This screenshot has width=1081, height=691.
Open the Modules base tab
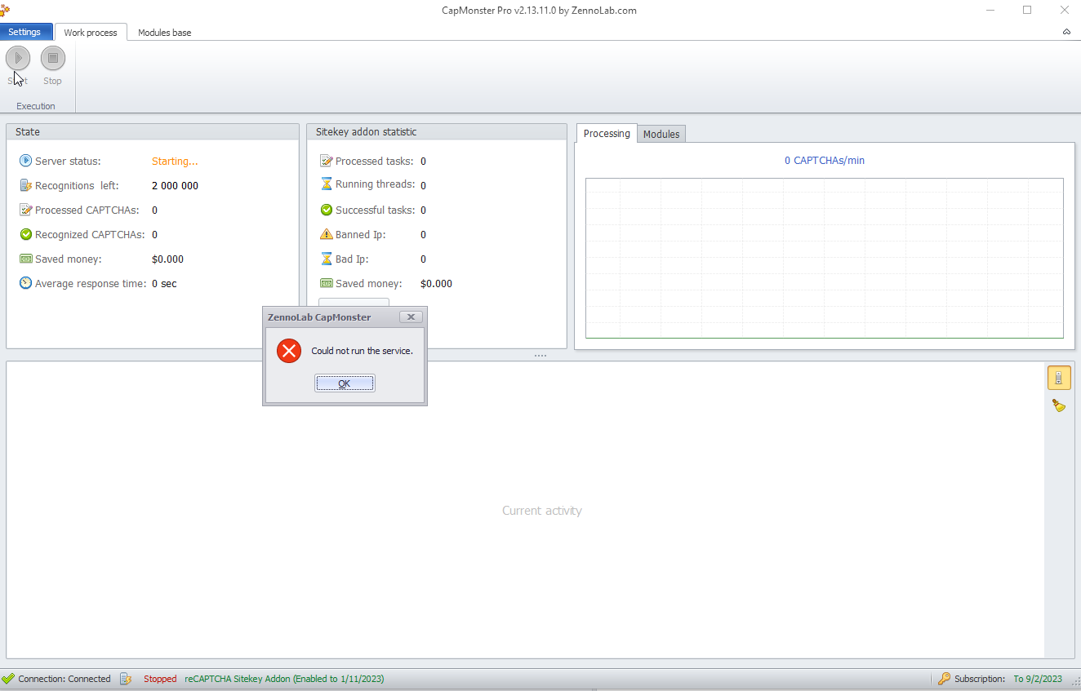click(x=164, y=33)
